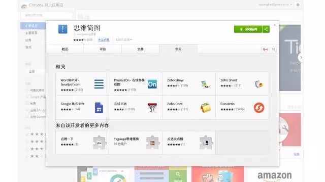The height and width of the screenshot is (182, 325).
Task: Open the Taguage思维模板 puzzle-piece icon
Action: [x=153, y=143]
